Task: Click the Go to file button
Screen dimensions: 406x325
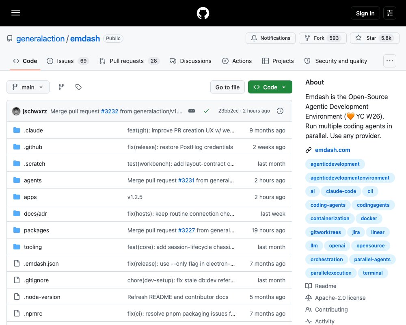Action: (x=227, y=87)
